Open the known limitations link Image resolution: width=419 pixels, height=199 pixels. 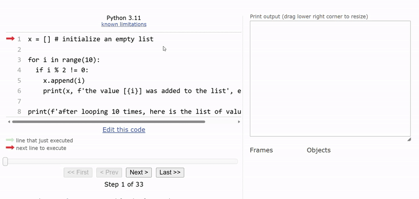tap(124, 24)
